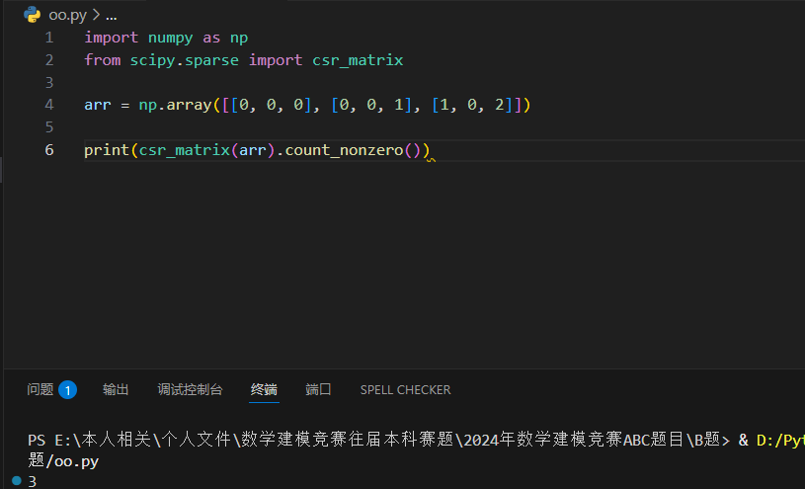Select the 终端 terminal tab
Viewport: 805px width, 489px height.
pos(264,389)
